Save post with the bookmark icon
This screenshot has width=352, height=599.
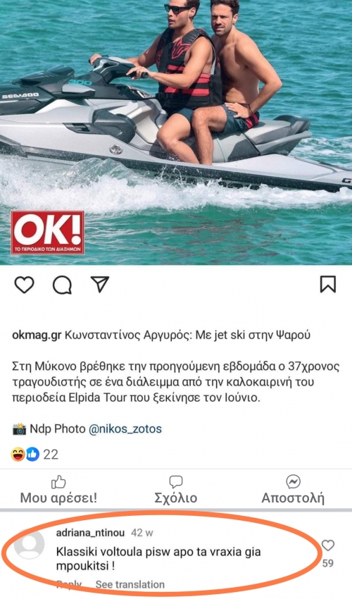[x=327, y=284]
